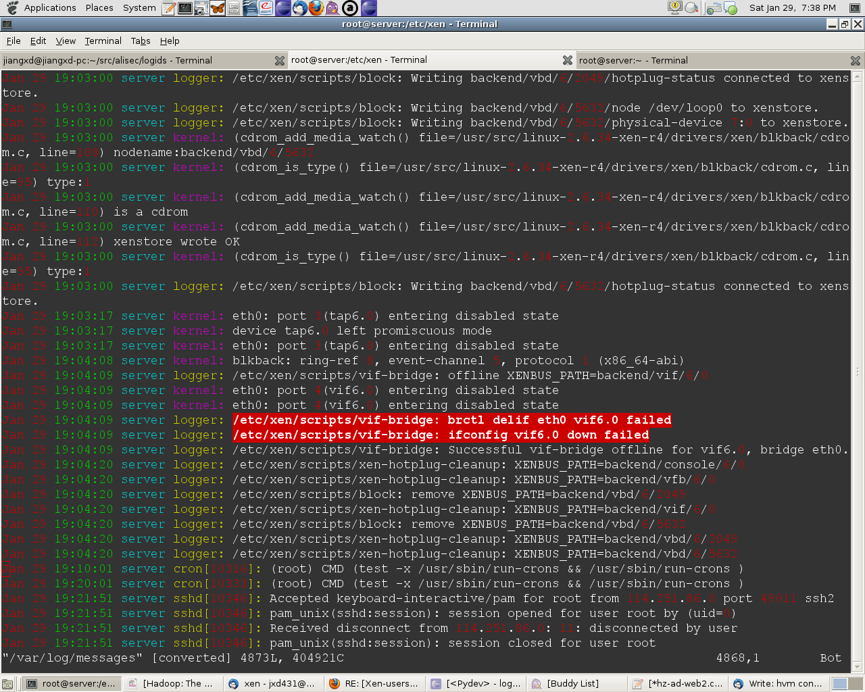Close the jiangxd@jiangxd-pc logids tab

pyautogui.click(x=279, y=61)
